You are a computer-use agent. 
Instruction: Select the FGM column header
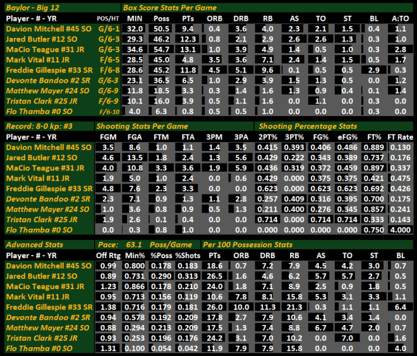pos(108,137)
